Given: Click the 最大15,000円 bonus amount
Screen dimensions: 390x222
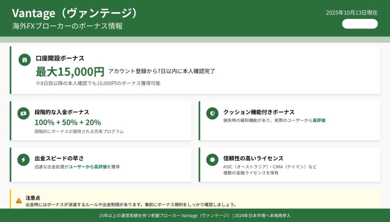Looking at the screenshot, I should pos(70,72).
